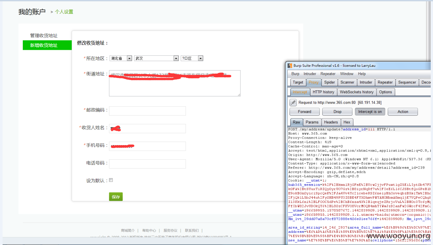
Task: Select the Intercept sub-tab
Action: coord(300,92)
